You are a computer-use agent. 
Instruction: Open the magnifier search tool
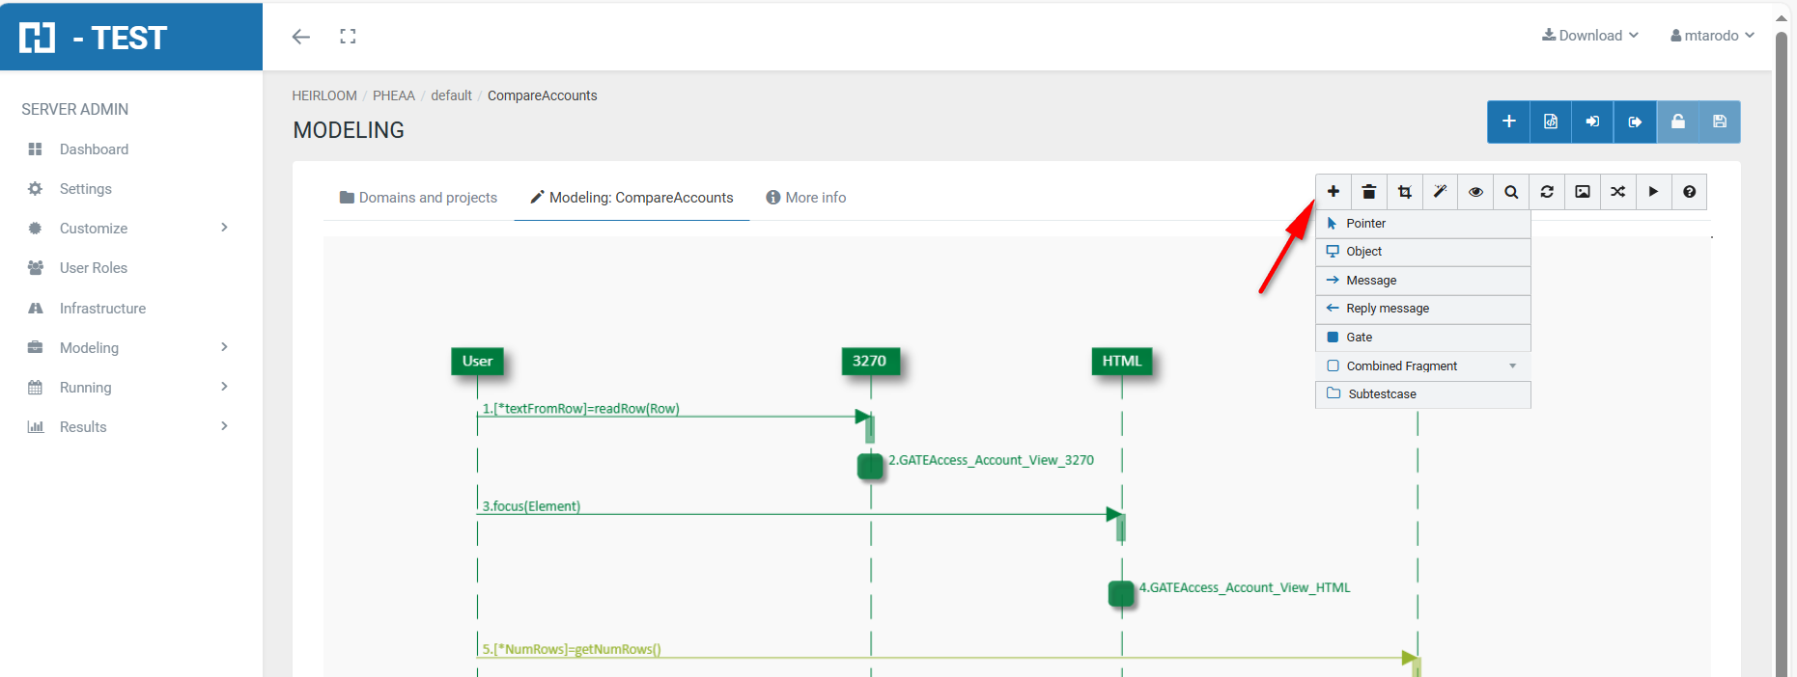1511,192
